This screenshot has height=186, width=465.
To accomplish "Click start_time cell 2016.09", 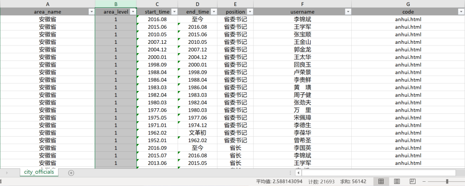I will 157,148.
